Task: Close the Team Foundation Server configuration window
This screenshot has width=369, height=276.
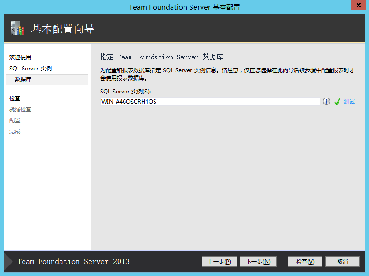Action: (358, 5)
